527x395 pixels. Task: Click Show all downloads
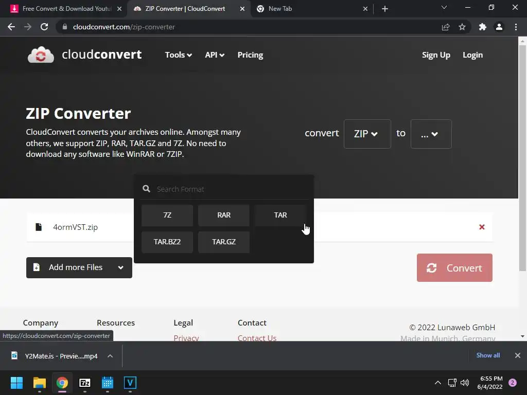pos(488,355)
